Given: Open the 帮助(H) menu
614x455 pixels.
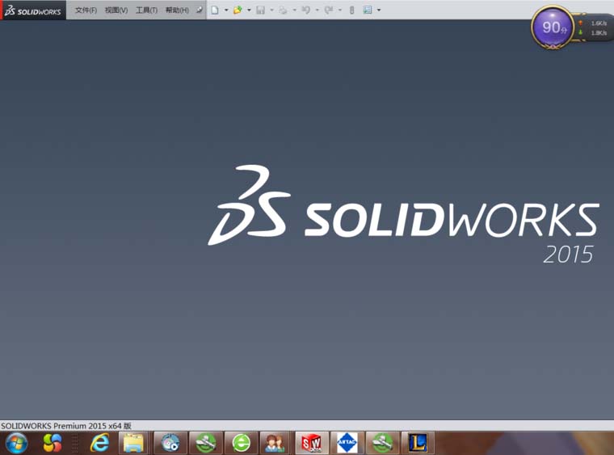Looking at the screenshot, I should 177,11.
